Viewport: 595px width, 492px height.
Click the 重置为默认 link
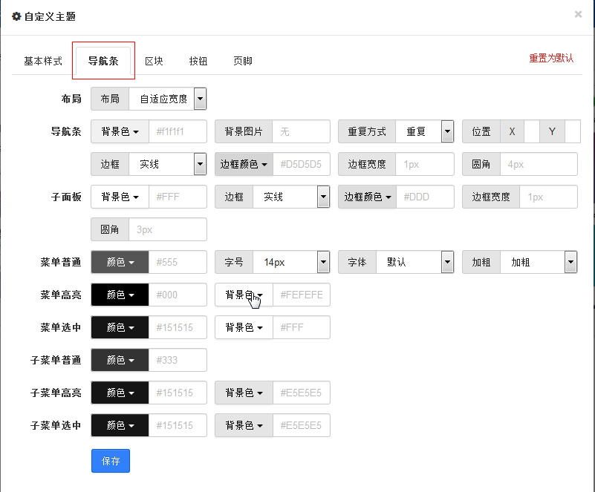pyautogui.click(x=551, y=58)
